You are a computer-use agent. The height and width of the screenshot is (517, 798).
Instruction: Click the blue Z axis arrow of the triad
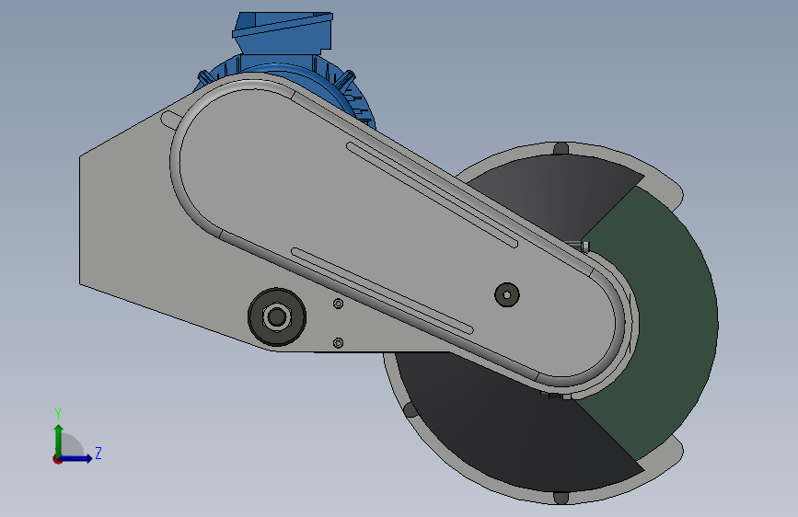point(76,458)
